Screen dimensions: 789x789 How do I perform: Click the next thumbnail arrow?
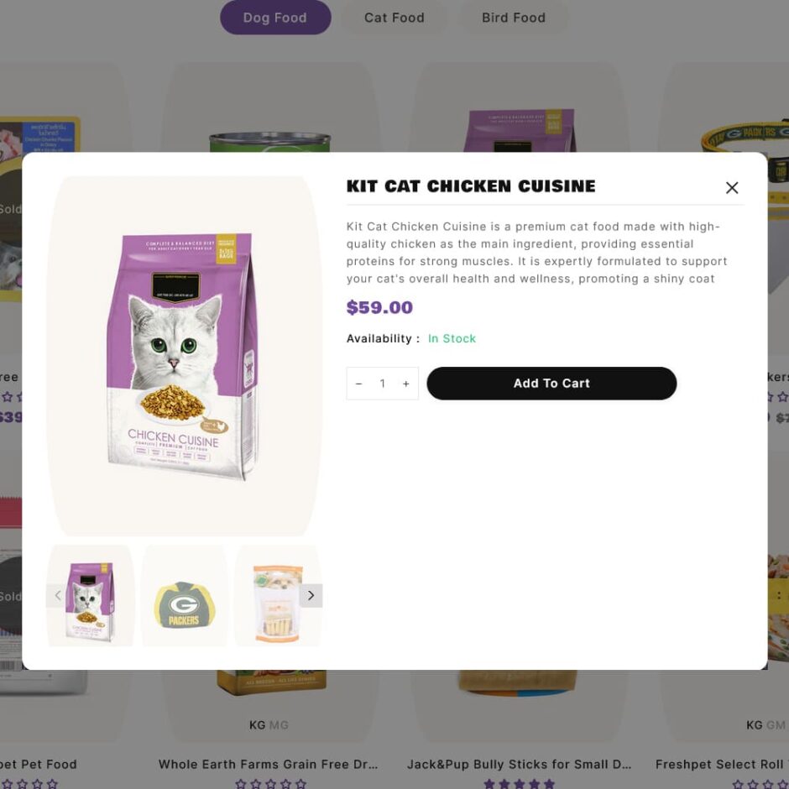click(311, 595)
